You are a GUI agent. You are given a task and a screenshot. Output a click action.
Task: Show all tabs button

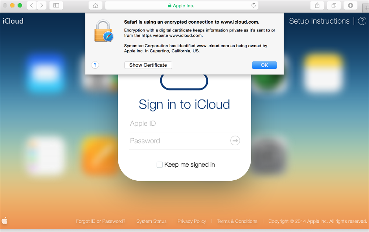pos(334,6)
